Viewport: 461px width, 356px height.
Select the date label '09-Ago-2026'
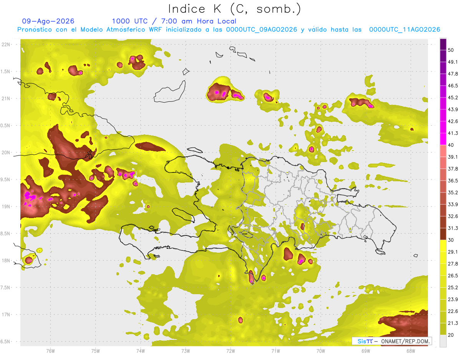click(48, 21)
